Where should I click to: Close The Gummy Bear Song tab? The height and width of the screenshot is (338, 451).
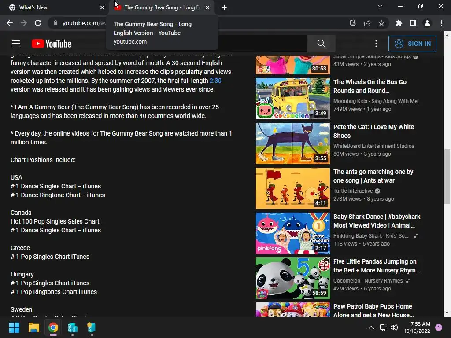207,7
